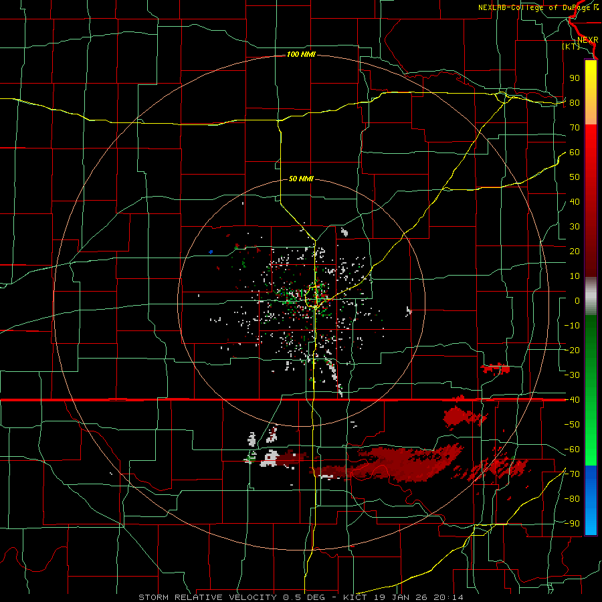Click the -70 value on the velocity scale

pyautogui.click(x=572, y=474)
